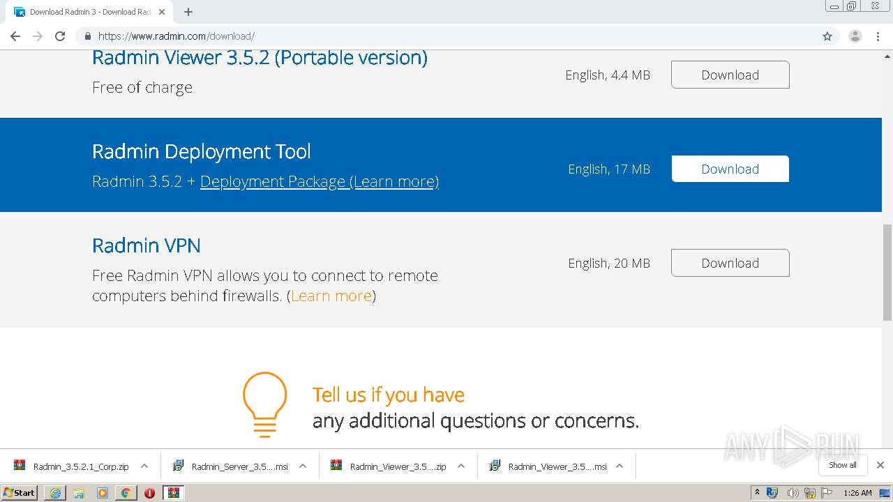Open the Radmin Deployment Tool heading
This screenshot has width=893, height=502.
[202, 151]
